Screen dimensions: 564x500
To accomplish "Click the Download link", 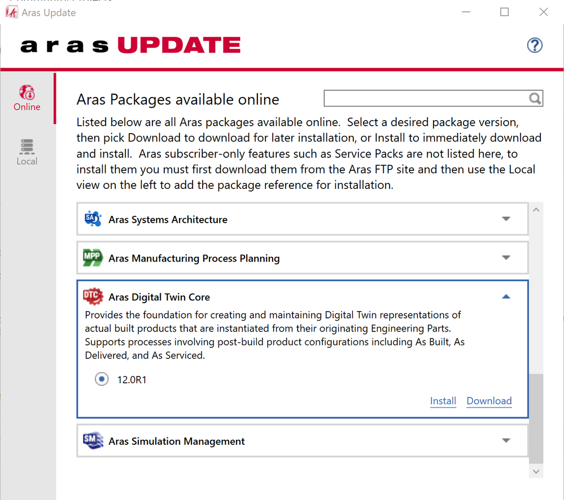I will pyautogui.click(x=489, y=401).
